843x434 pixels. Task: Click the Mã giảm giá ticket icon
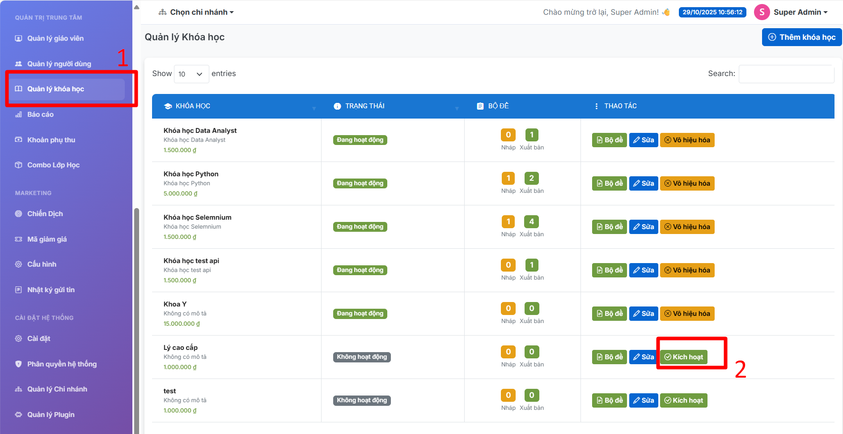point(18,239)
